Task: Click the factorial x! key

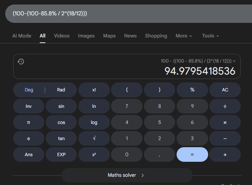Action: [94, 90]
